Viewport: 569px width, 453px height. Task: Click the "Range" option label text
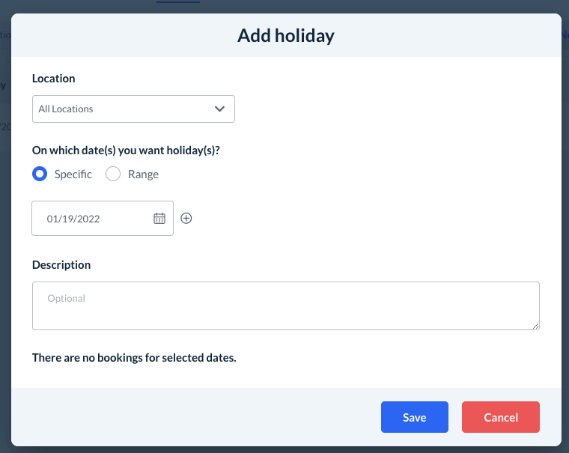tap(143, 174)
